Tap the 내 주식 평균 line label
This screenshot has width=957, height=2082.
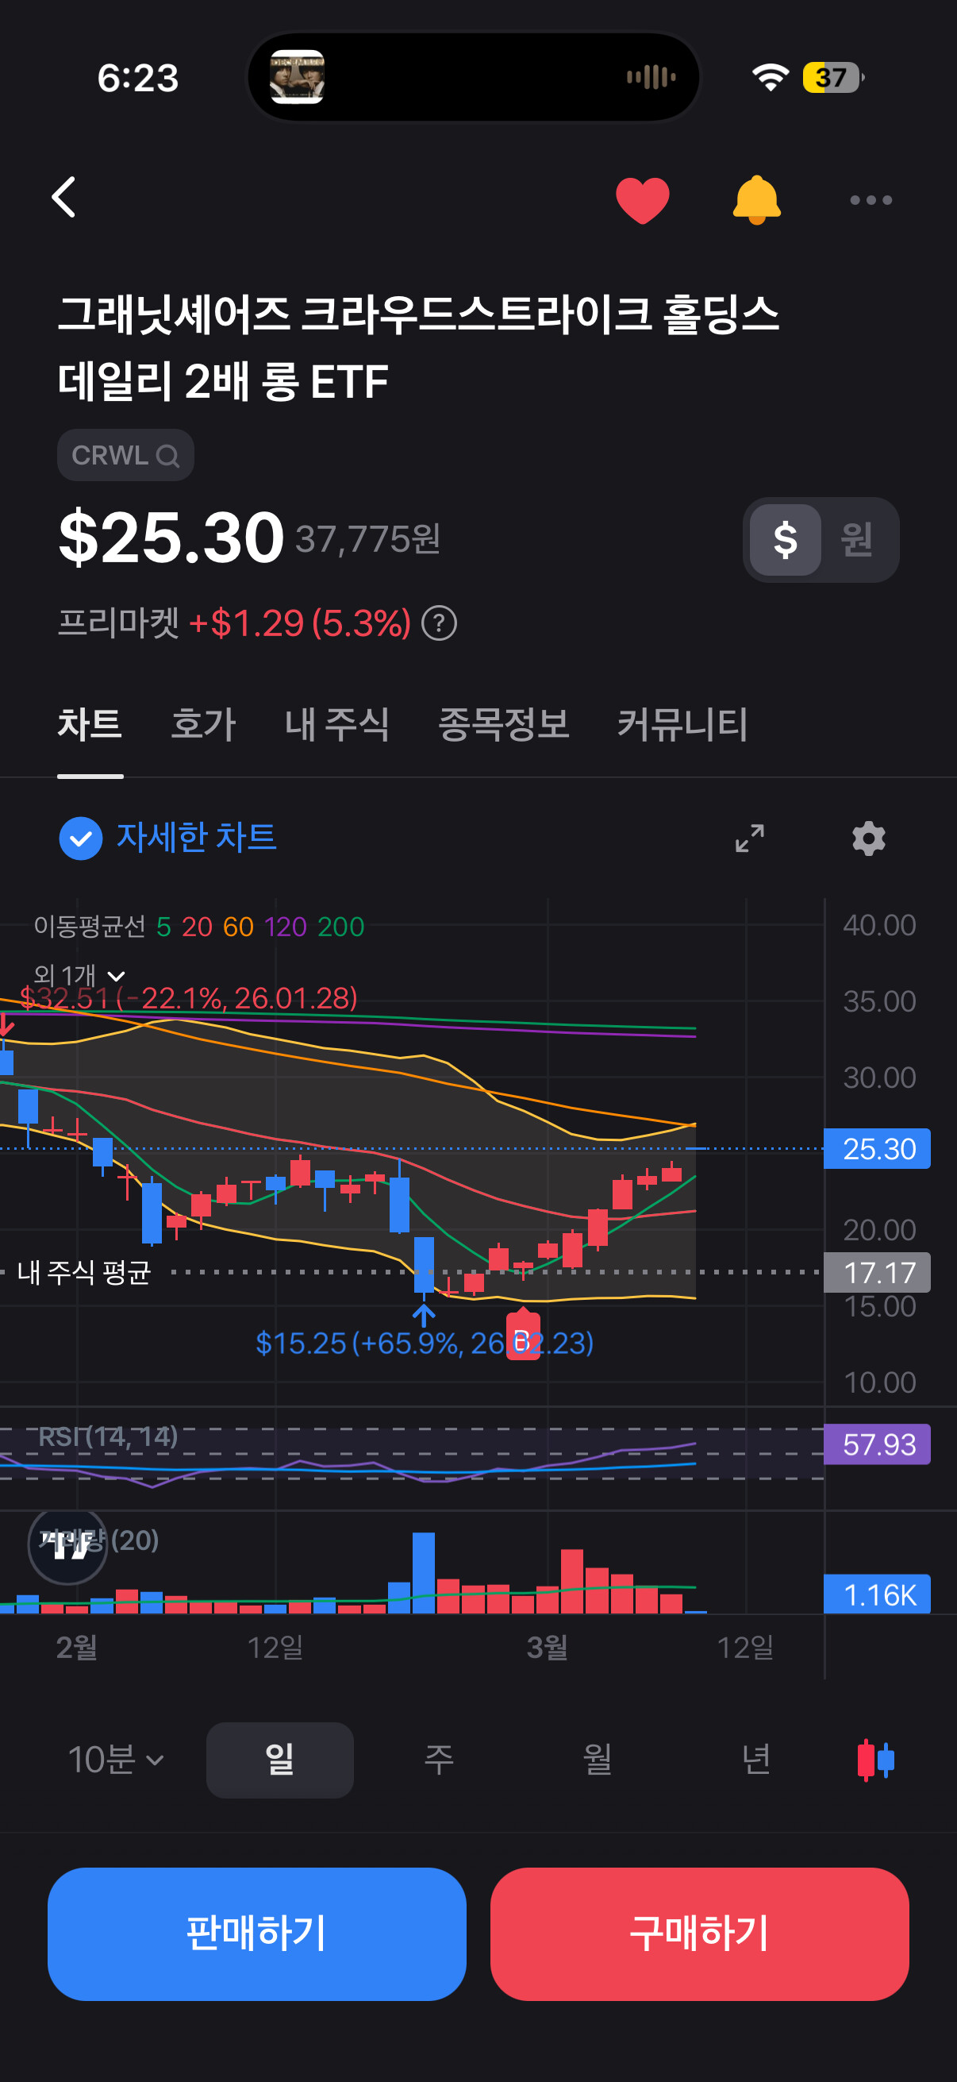[84, 1272]
